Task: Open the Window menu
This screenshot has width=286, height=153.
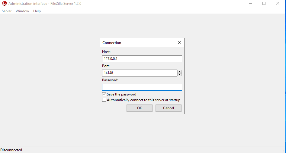Action: click(x=22, y=11)
